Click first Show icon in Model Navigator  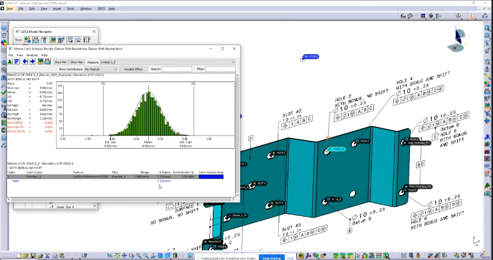coord(28,40)
